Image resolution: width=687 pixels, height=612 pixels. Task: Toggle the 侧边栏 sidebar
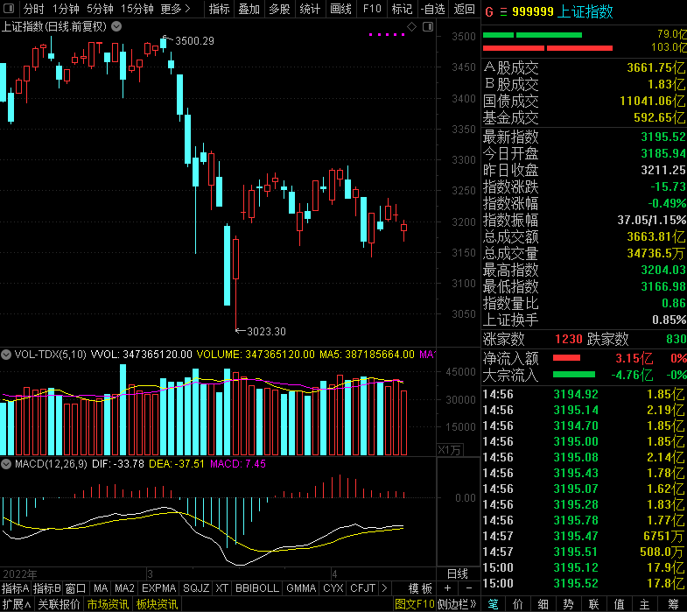(459, 604)
